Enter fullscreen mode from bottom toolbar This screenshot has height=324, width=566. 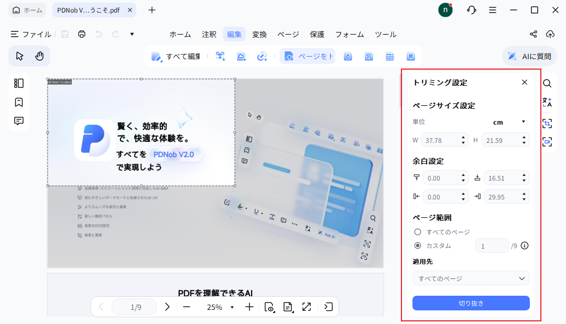[x=306, y=307]
